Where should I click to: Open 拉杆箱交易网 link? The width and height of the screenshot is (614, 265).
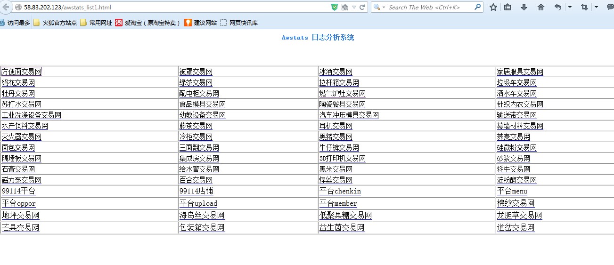click(x=339, y=82)
